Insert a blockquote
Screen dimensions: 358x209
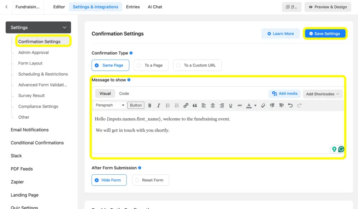(x=195, y=105)
